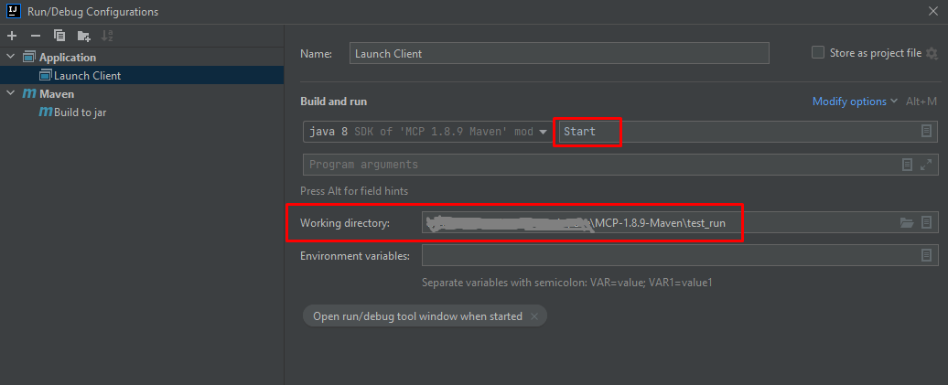Copy the selected configuration

[59, 36]
